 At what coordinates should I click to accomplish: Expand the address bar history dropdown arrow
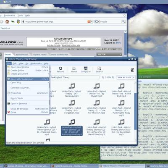coord(92,21)
